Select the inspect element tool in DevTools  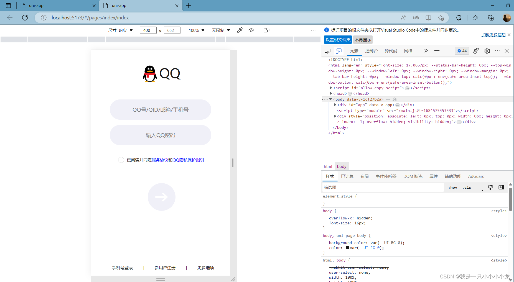point(328,51)
